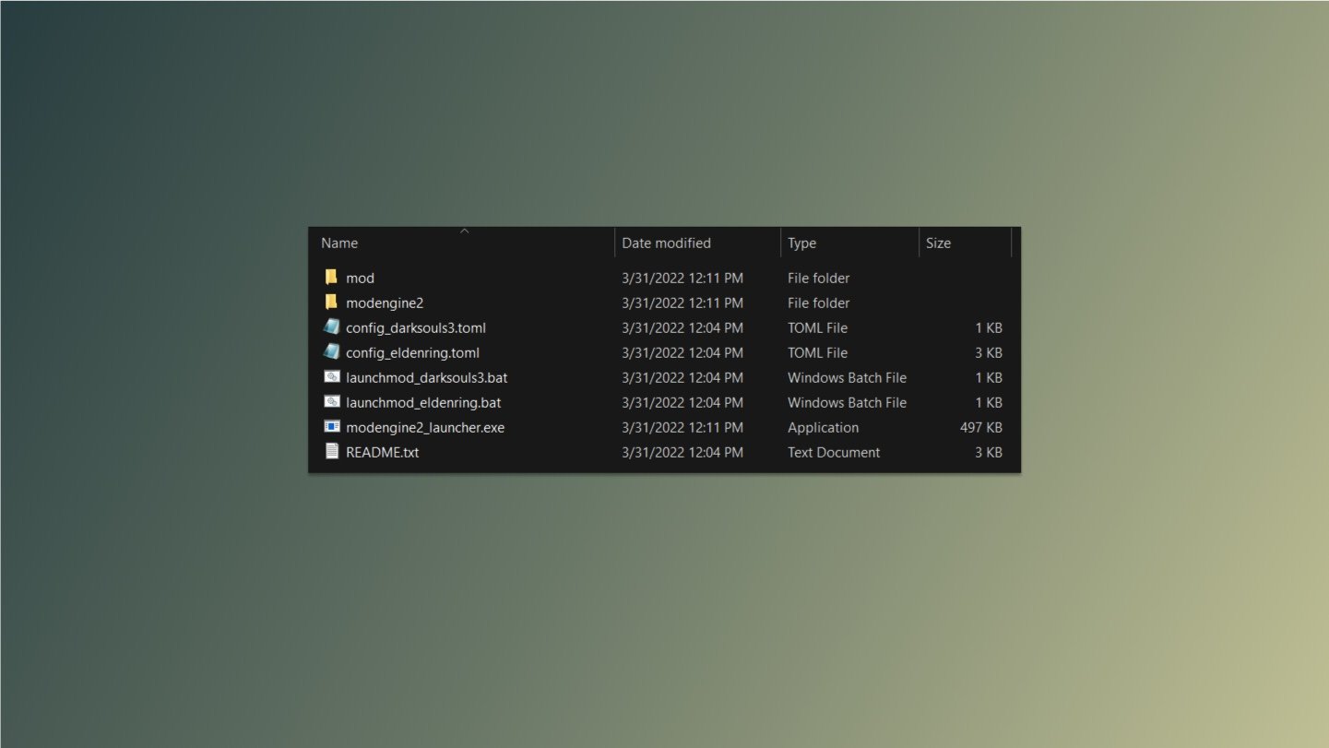Select the launchmod_darksouls3.bat file name
The width and height of the screenshot is (1329, 748).
pos(427,377)
